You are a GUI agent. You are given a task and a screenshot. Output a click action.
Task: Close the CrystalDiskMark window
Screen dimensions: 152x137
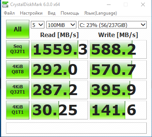[143, 4]
